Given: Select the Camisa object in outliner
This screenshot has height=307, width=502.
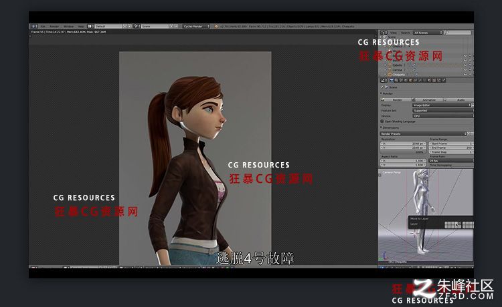Looking at the screenshot, I should [398, 70].
